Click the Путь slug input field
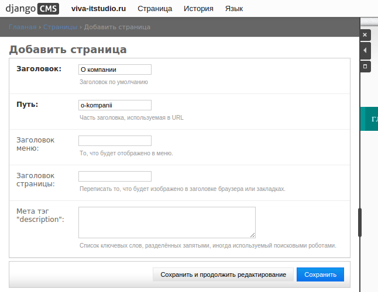 [115, 105]
